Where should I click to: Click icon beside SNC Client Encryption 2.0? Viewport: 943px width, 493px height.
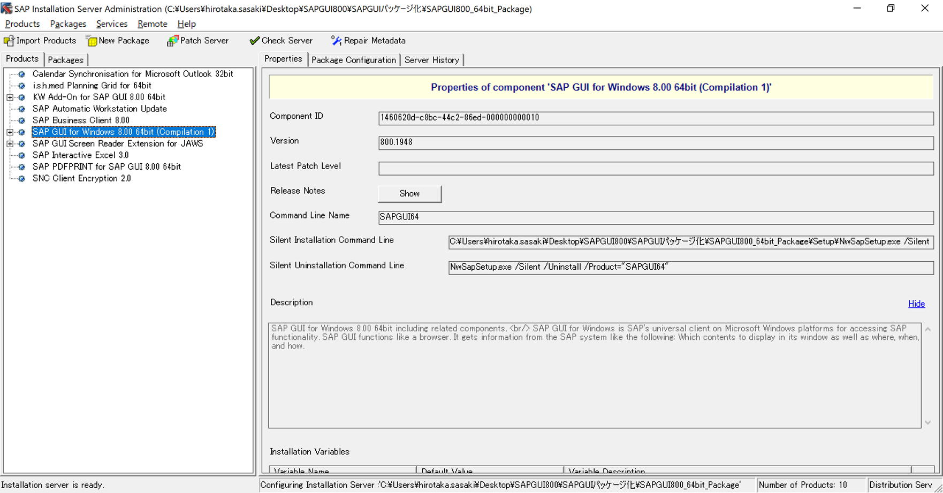coord(22,179)
